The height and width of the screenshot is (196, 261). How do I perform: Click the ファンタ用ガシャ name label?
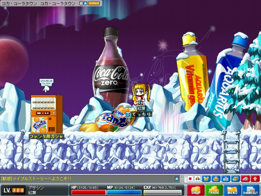pyautogui.click(x=46, y=137)
